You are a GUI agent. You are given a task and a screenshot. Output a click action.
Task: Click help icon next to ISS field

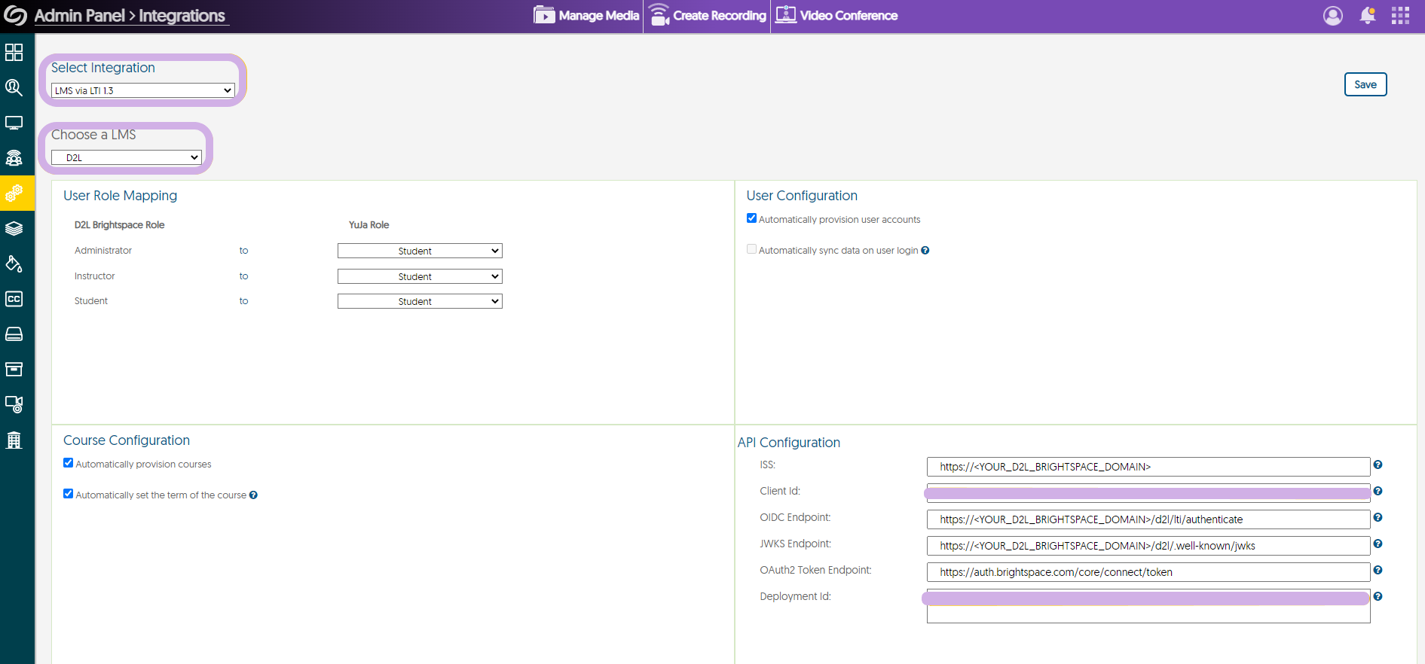click(1378, 465)
